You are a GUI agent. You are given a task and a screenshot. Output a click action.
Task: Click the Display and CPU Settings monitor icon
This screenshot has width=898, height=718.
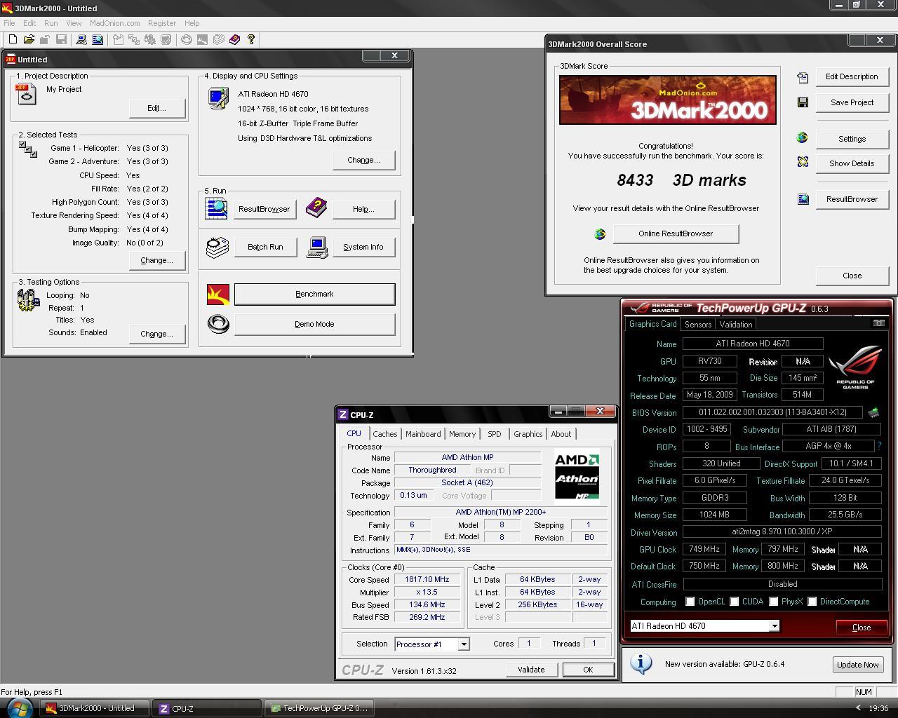tap(218, 98)
